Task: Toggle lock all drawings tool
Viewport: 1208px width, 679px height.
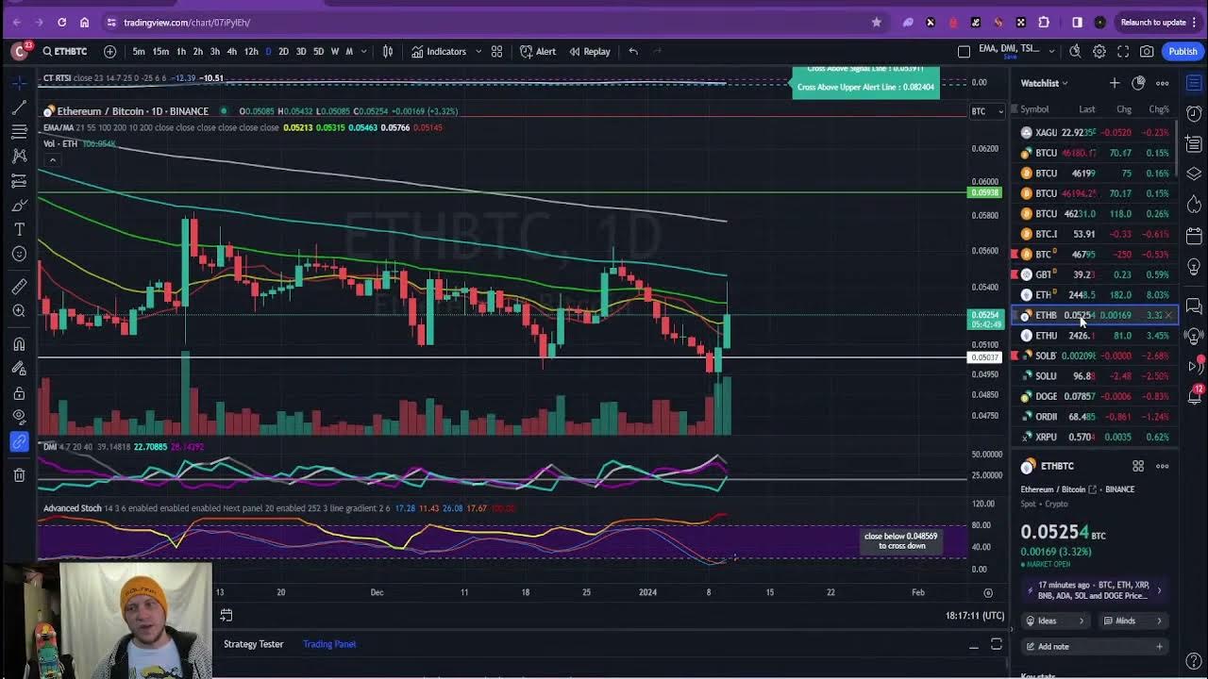Action: 19,393
